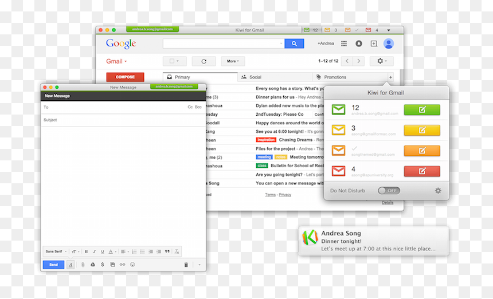Toggle italic in New Message toolbar

(94, 251)
